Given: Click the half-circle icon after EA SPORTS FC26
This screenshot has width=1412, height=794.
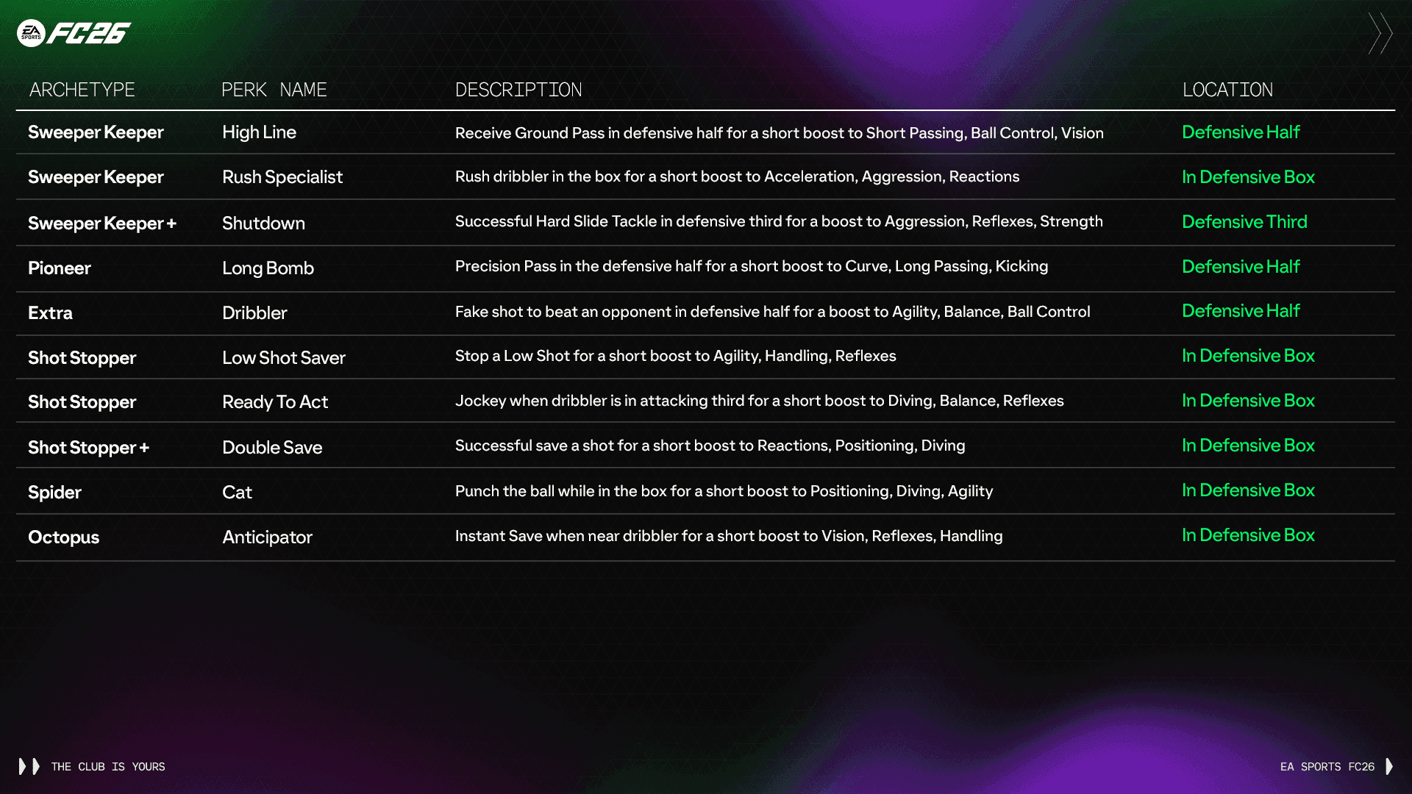Looking at the screenshot, I should click(1389, 767).
